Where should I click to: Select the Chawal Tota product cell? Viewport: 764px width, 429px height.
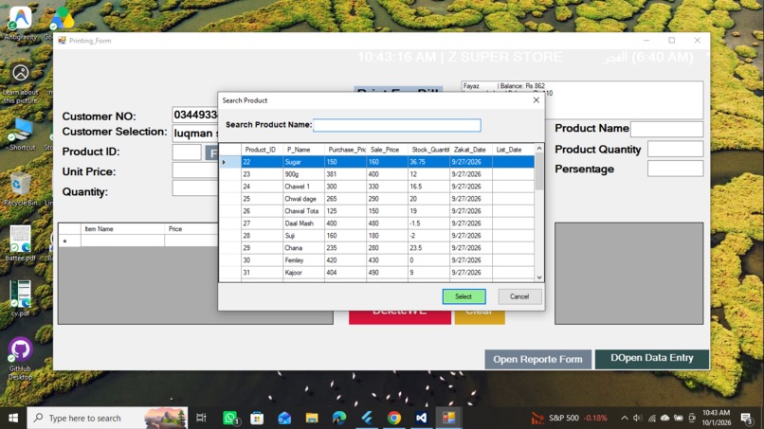pos(303,211)
